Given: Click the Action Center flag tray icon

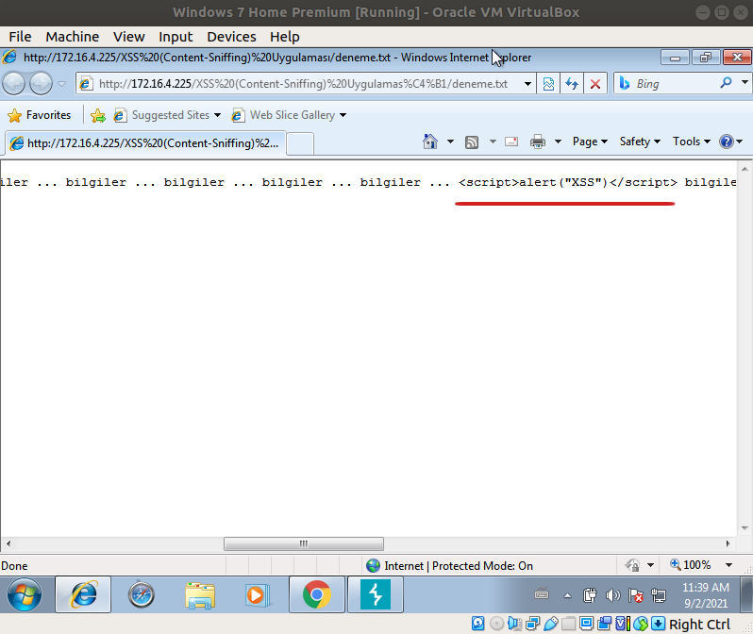Looking at the screenshot, I should pos(636,595).
